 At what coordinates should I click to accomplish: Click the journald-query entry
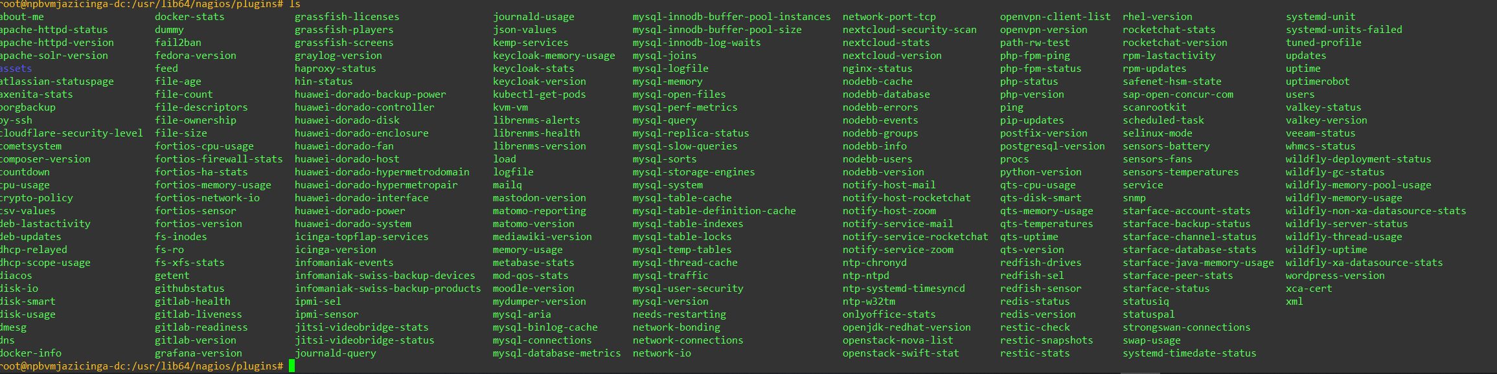pos(336,353)
